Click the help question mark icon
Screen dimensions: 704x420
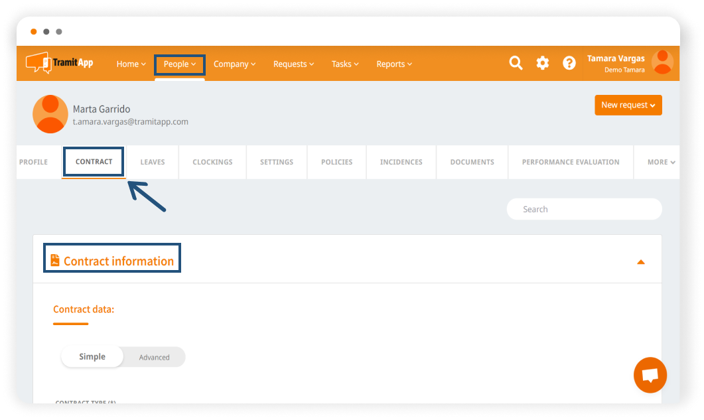[x=569, y=63]
